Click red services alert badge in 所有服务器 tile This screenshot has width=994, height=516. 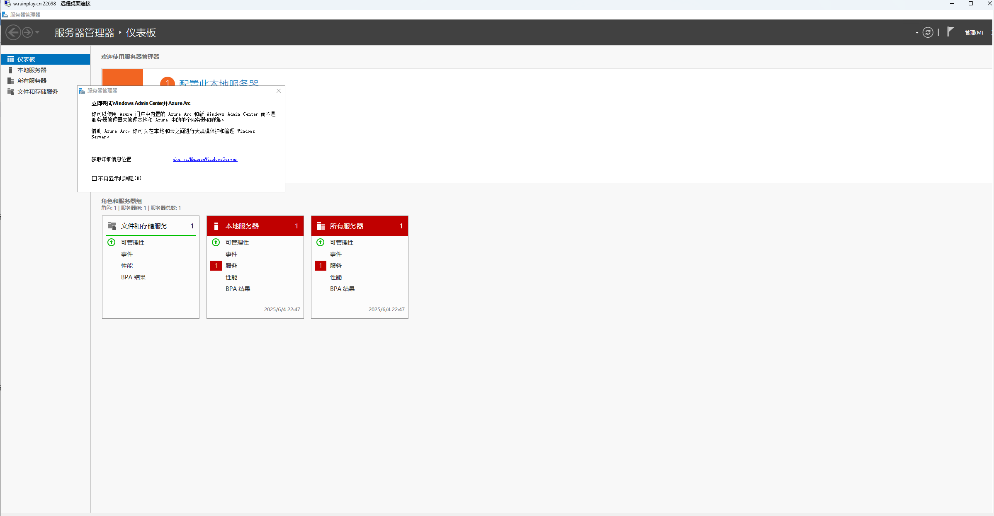(320, 266)
